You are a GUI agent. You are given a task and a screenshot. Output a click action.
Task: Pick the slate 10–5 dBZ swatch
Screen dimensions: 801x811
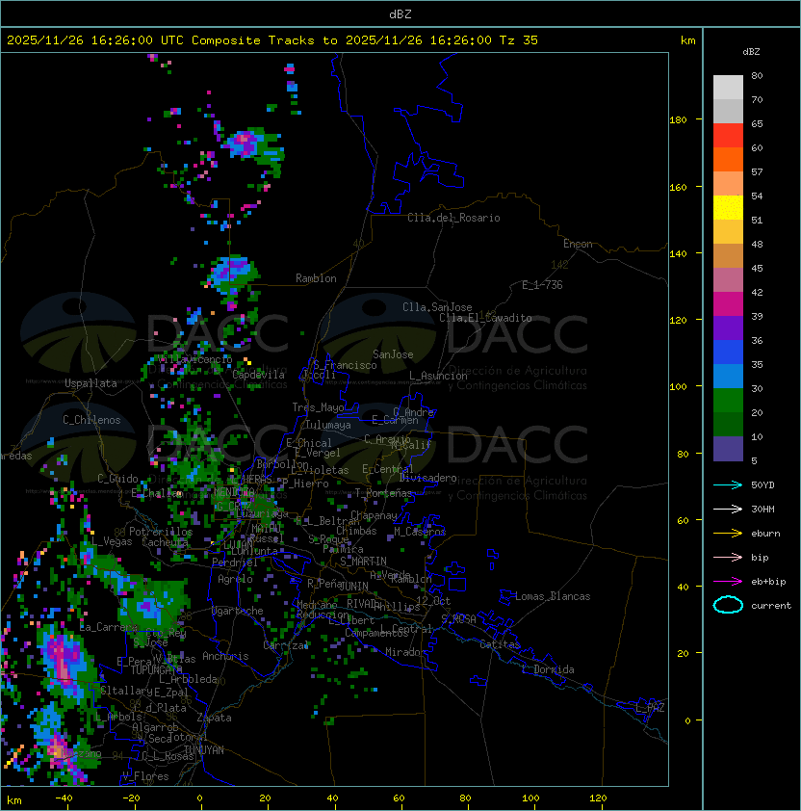pyautogui.click(x=728, y=449)
